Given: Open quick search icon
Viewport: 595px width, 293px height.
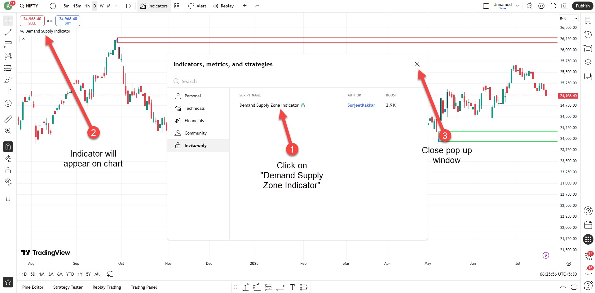Looking at the screenshot, I should pos(530,6).
